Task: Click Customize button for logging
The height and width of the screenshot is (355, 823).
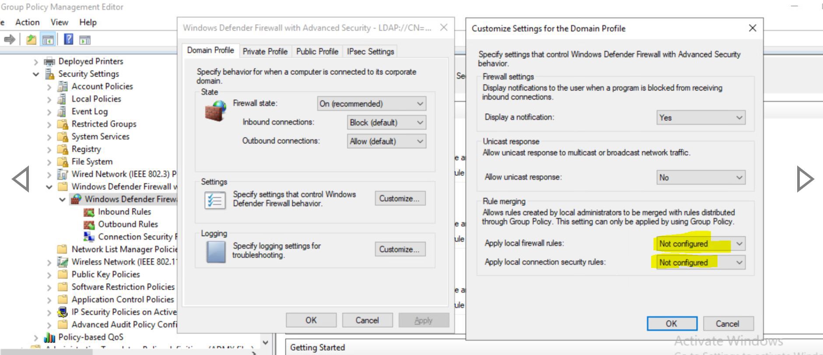Action: [x=400, y=249]
